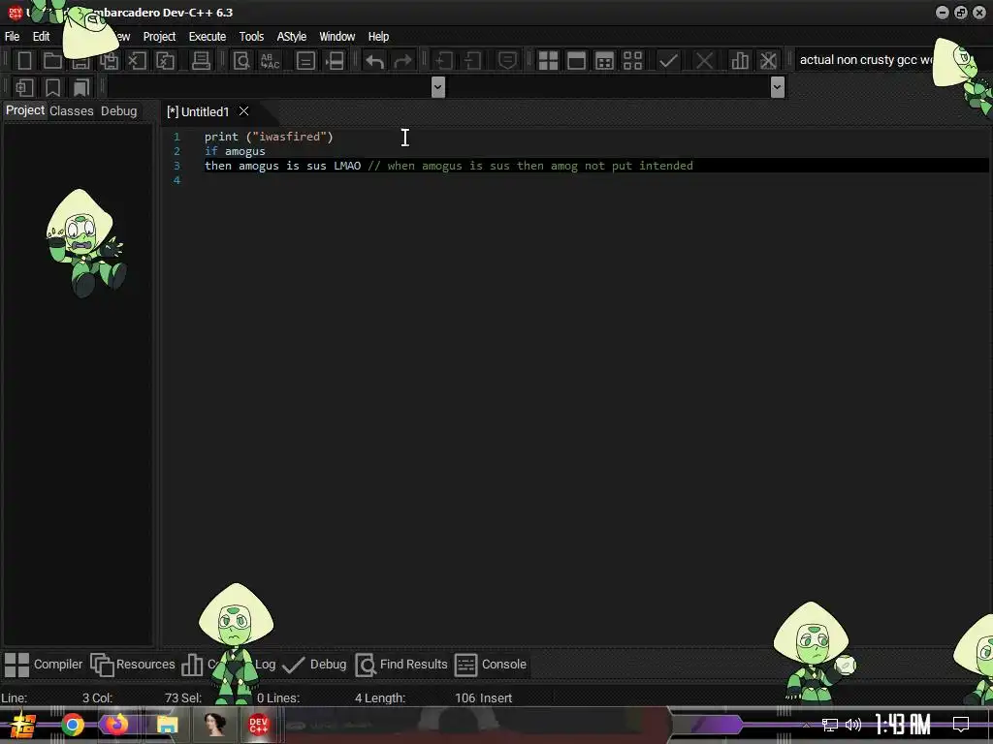Compile using the four-squares toolbar icon
Screen dimensions: 993x744
(x=548, y=61)
